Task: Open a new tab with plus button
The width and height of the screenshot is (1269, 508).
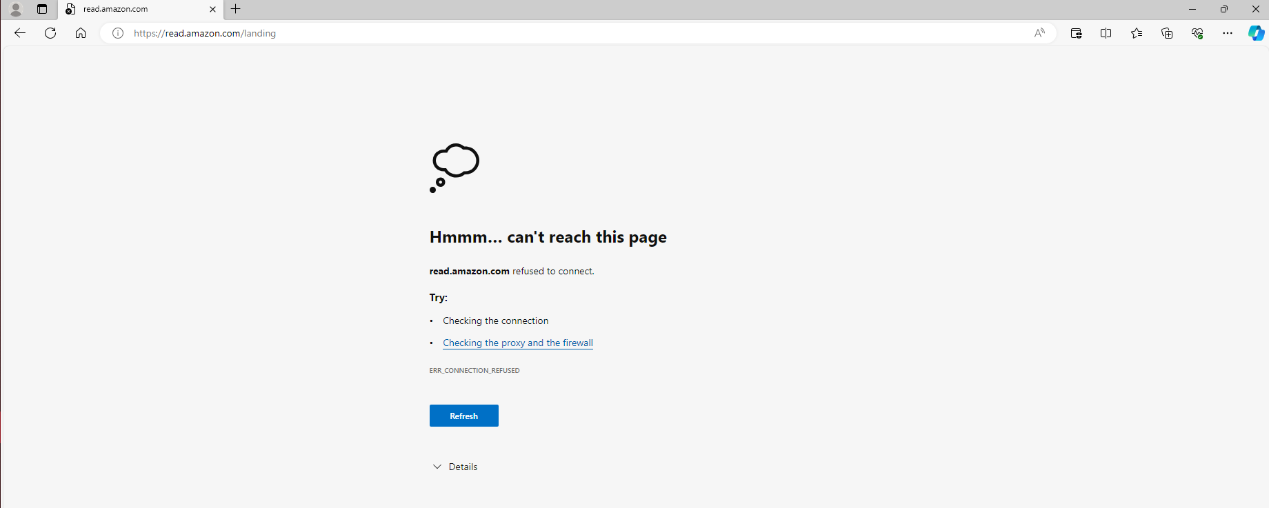Action: coord(236,9)
